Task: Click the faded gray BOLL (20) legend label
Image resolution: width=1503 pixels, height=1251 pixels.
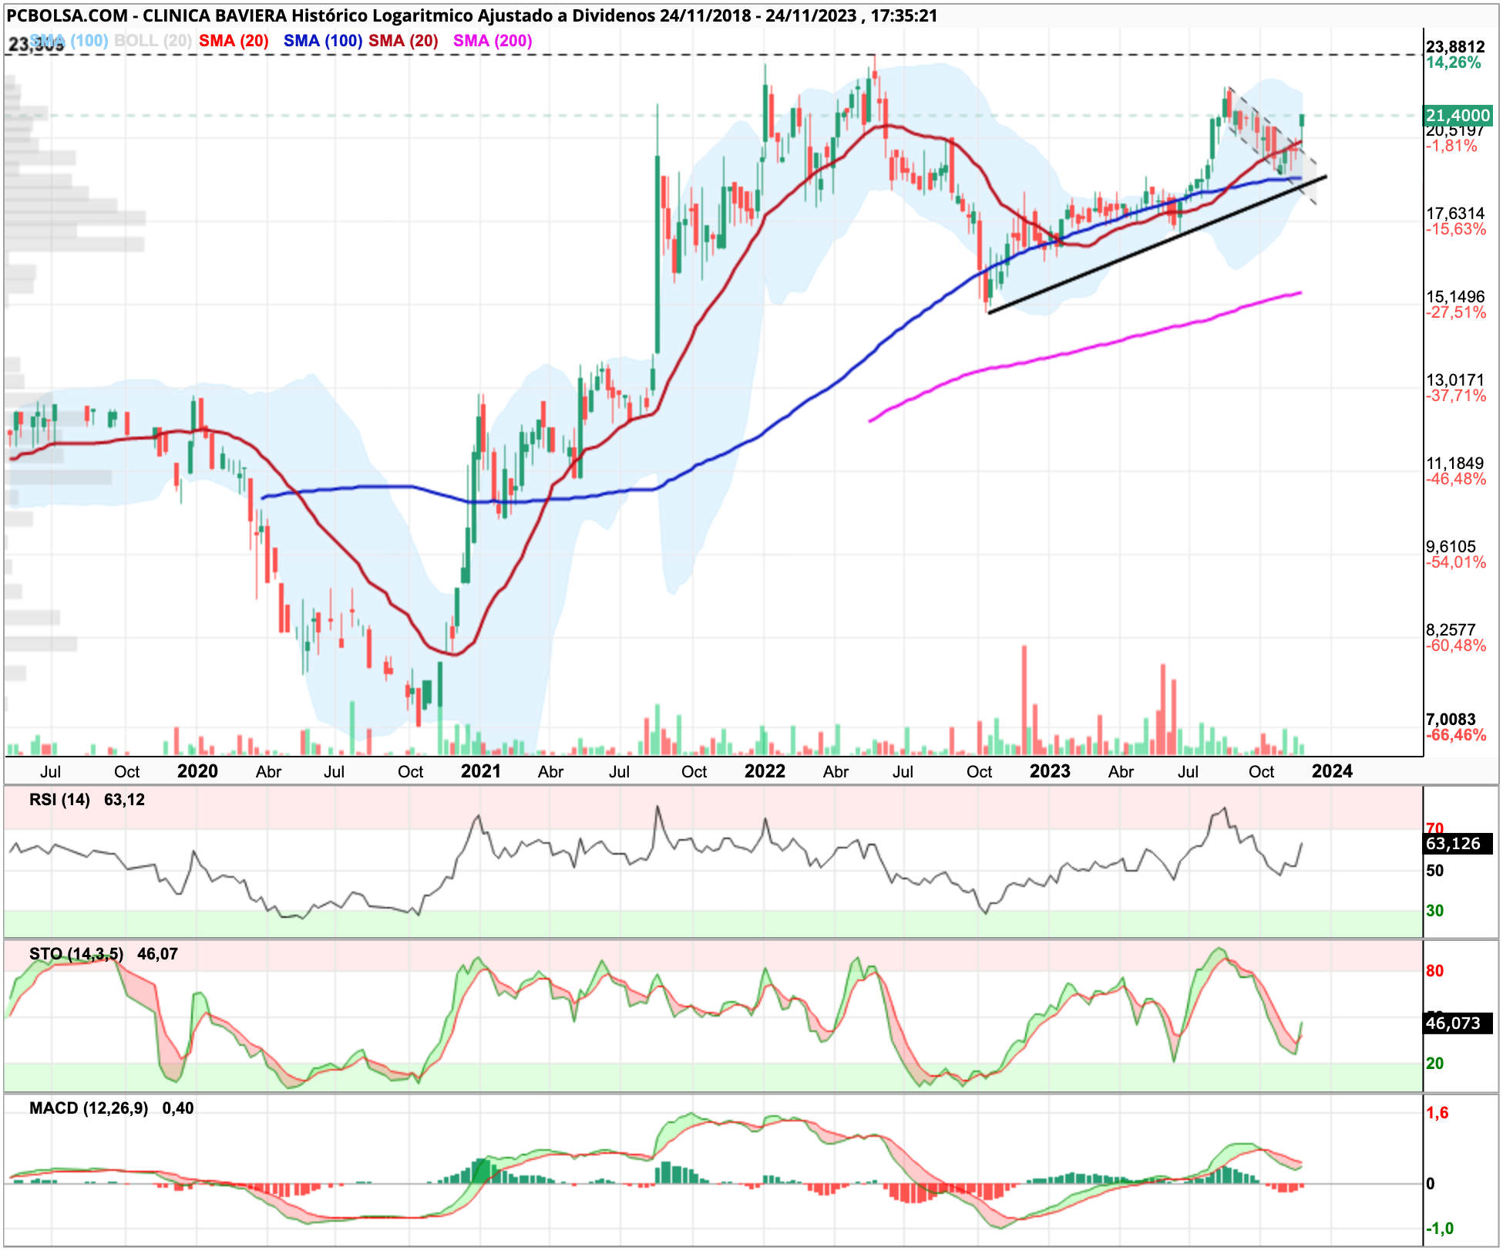Action: (x=153, y=41)
